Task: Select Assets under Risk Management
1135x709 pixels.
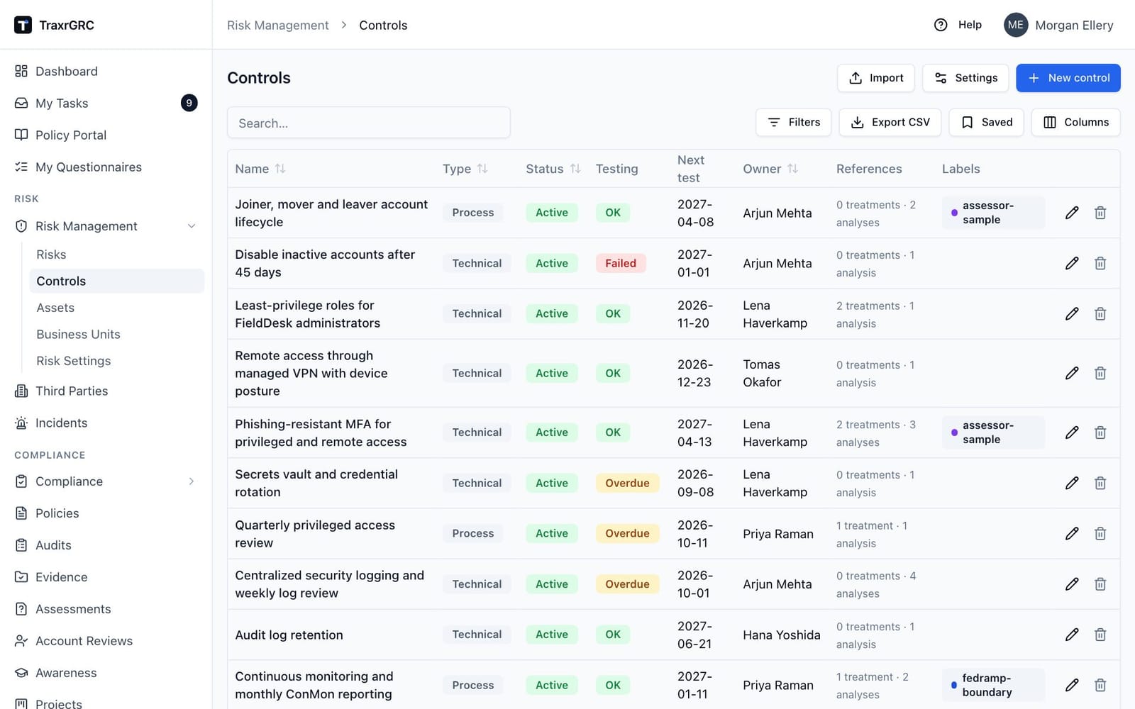Action: click(116, 308)
